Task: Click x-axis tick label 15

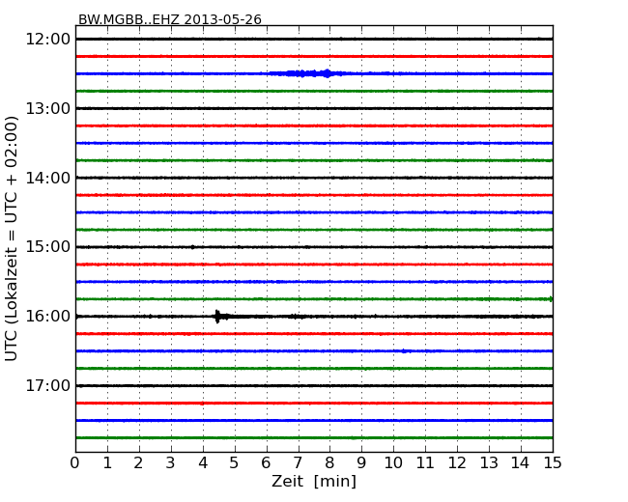Action: click(x=553, y=463)
